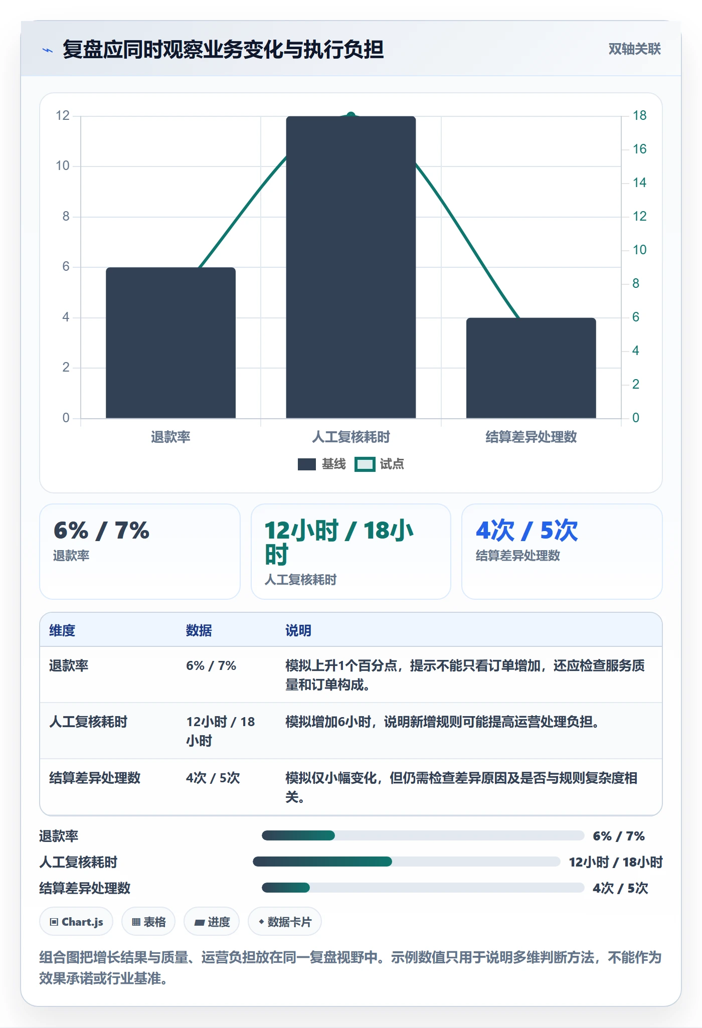Click the 模拟上升1个百分点 description cell
Viewport: 702px width, 1028px height.
pyautogui.click(x=465, y=675)
